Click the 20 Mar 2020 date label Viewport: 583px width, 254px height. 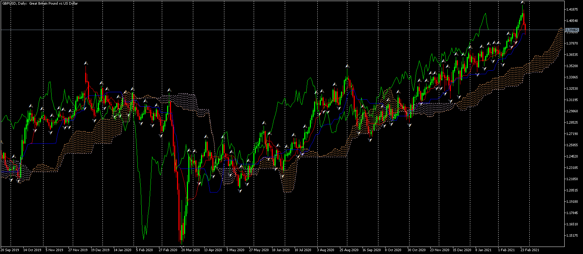click(x=191, y=250)
